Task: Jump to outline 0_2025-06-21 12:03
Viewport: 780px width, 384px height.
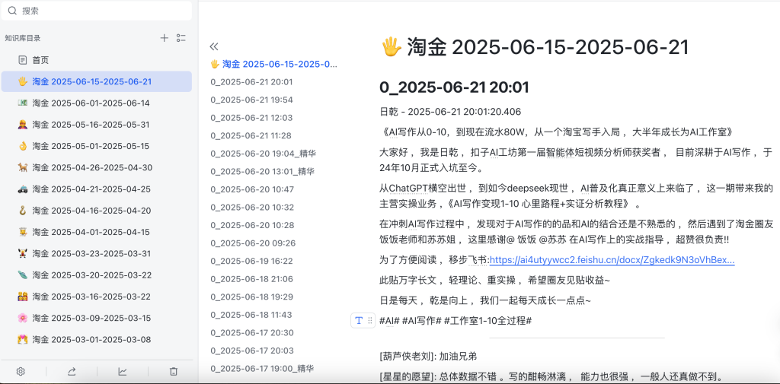Action: [251, 118]
